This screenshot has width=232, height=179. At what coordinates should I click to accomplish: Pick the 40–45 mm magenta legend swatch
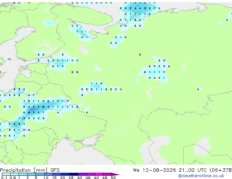point(99,174)
